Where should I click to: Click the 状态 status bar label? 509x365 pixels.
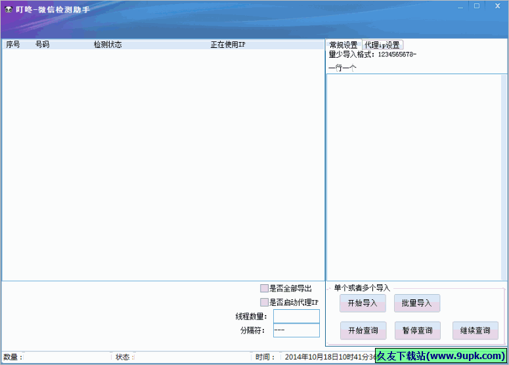[x=125, y=357]
